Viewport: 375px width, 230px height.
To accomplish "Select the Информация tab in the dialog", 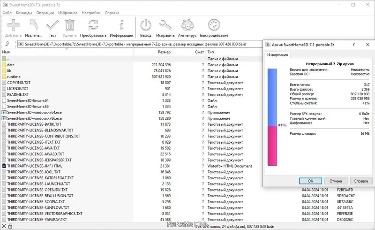I will 277,55.
